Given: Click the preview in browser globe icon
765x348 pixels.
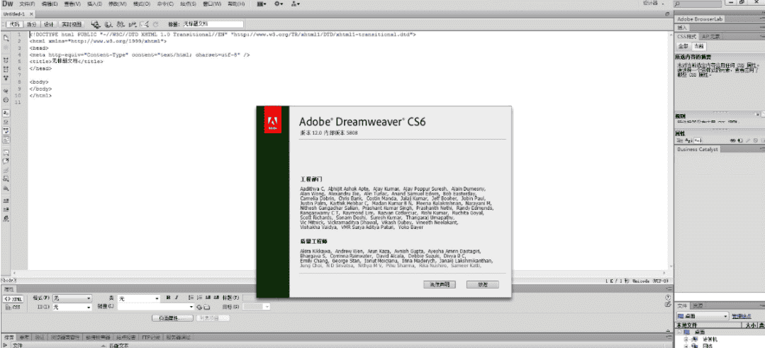Looking at the screenshot, I should (x=108, y=24).
